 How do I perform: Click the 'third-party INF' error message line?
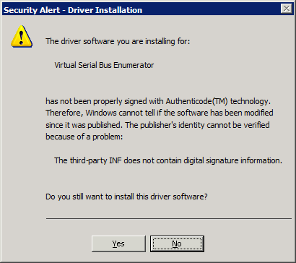pyautogui.click(x=168, y=160)
